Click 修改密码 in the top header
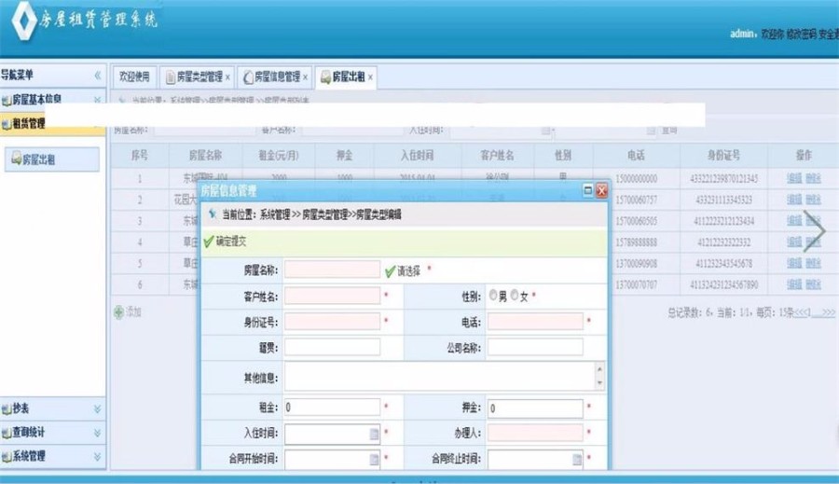The width and height of the screenshot is (839, 484). (801, 34)
